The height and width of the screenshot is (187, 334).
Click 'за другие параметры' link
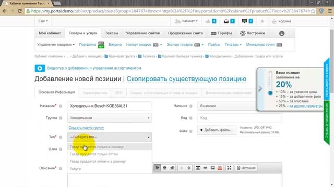[x=306, y=106]
